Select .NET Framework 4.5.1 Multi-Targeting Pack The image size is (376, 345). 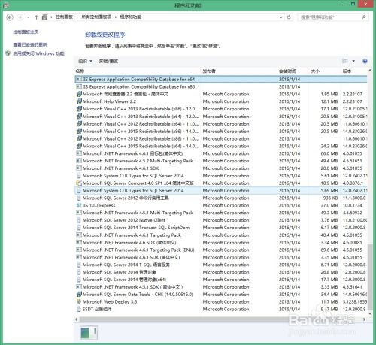[221, 213]
